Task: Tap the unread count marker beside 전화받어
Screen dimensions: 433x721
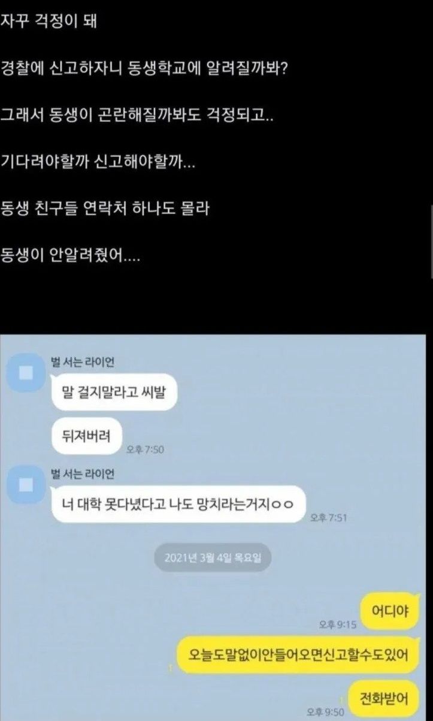Action: [x=341, y=699]
